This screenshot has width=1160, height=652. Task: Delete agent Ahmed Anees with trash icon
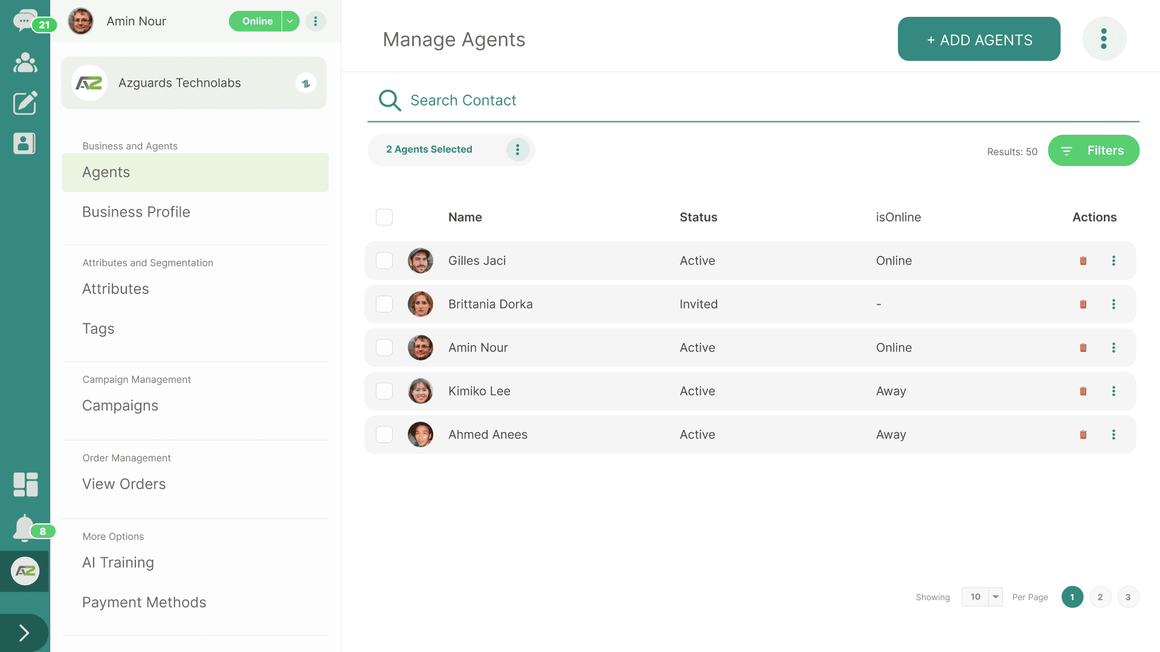pyautogui.click(x=1083, y=435)
